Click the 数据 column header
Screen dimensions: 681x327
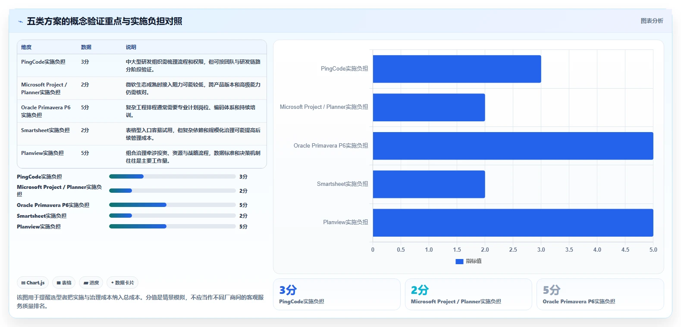point(86,47)
